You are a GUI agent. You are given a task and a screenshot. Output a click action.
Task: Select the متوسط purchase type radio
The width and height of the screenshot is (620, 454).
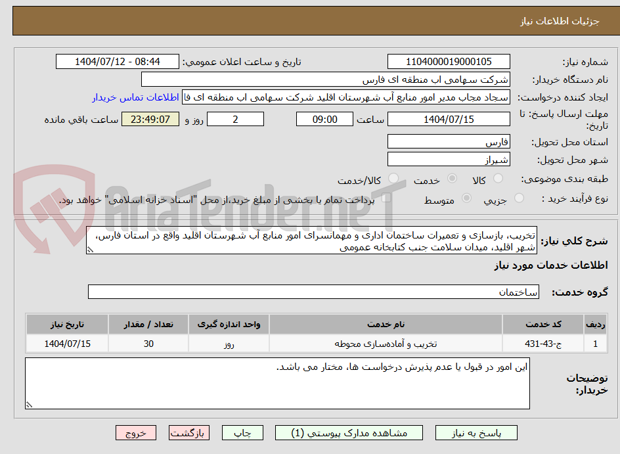pos(467,198)
